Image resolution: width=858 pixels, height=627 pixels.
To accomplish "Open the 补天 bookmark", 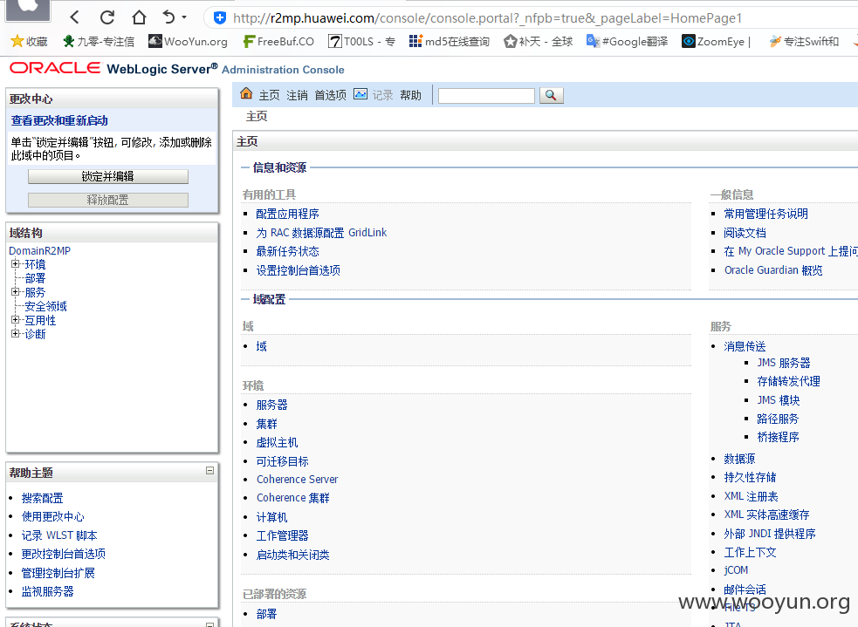I will (x=539, y=42).
